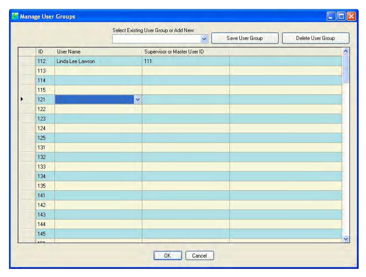Viewport: 366px width, 277px height.
Task: Select the ID cell 142
Action: [x=45, y=205]
